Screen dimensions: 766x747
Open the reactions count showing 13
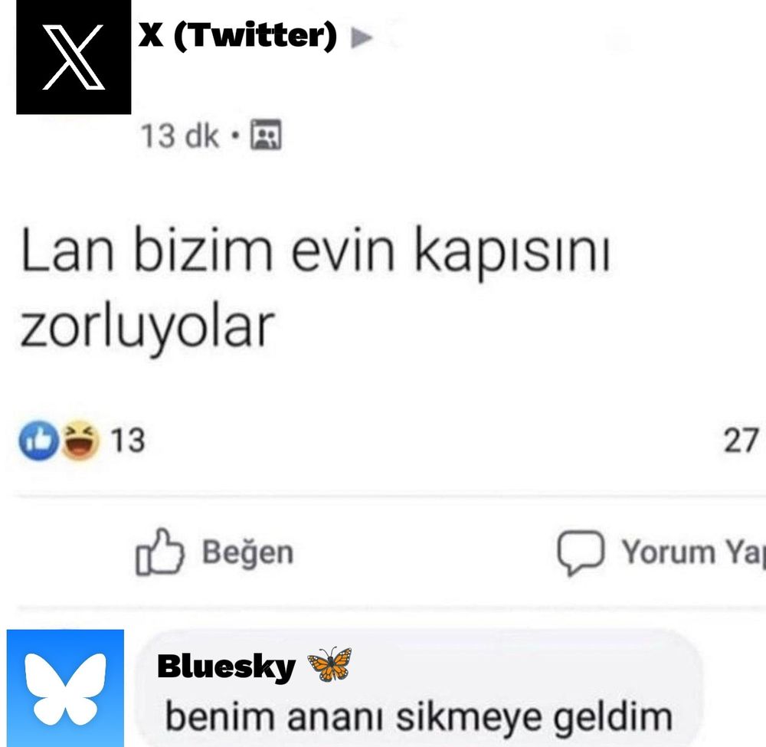[x=128, y=441]
